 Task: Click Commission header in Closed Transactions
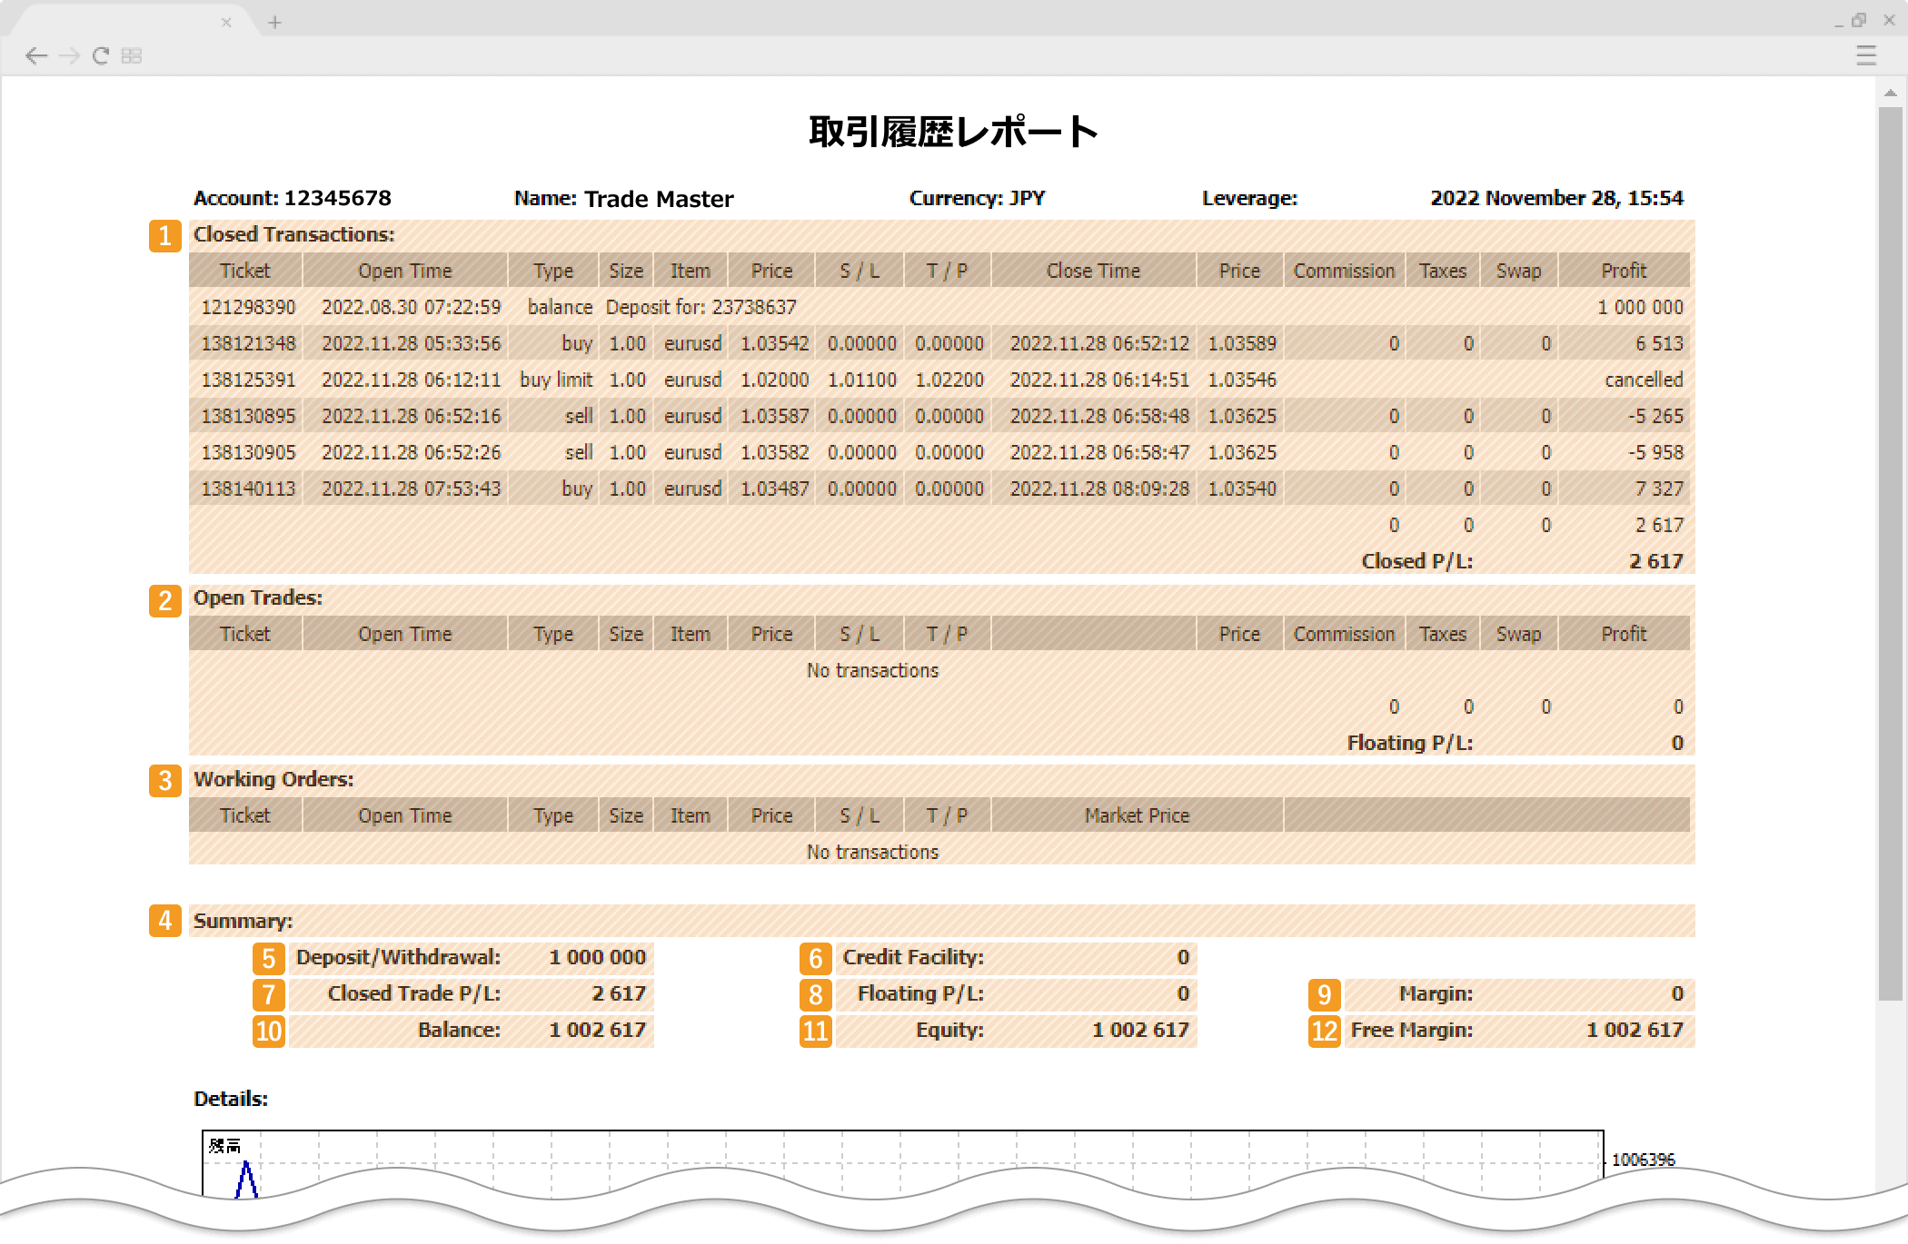1344,271
